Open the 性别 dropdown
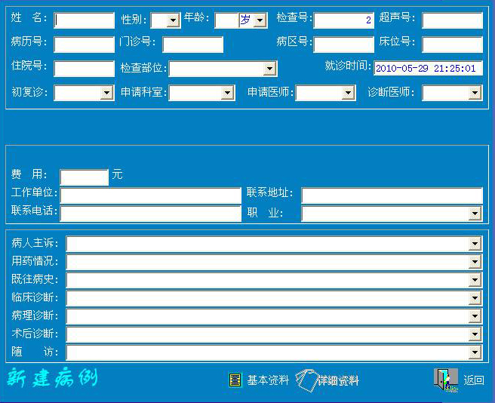 coord(174,21)
